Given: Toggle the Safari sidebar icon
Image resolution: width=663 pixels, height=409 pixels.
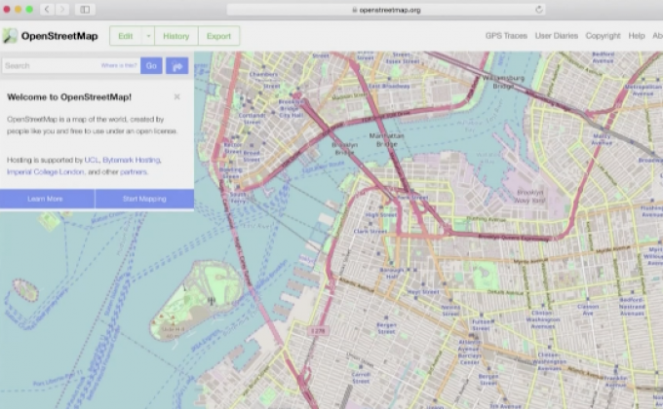Looking at the screenshot, I should tap(85, 9).
